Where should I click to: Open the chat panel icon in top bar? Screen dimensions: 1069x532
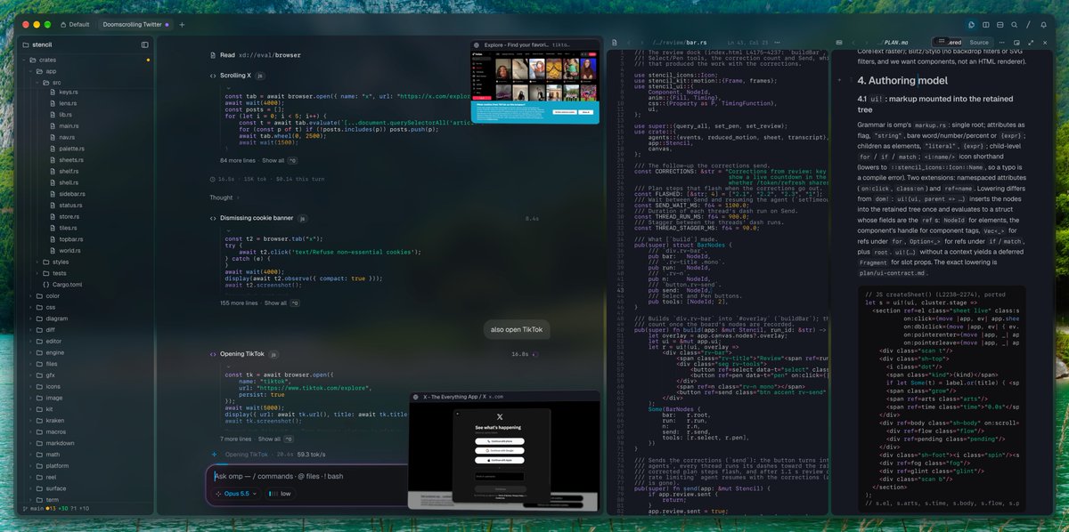click(x=971, y=25)
